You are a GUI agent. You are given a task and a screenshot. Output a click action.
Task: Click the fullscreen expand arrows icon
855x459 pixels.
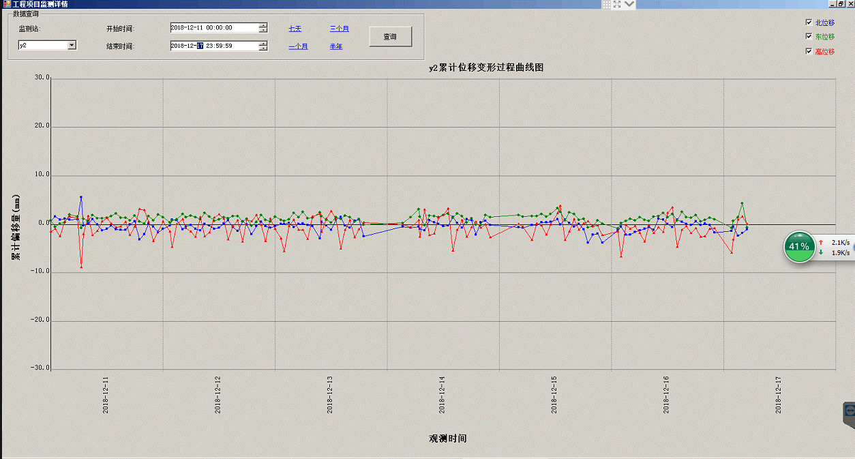coord(616,4)
